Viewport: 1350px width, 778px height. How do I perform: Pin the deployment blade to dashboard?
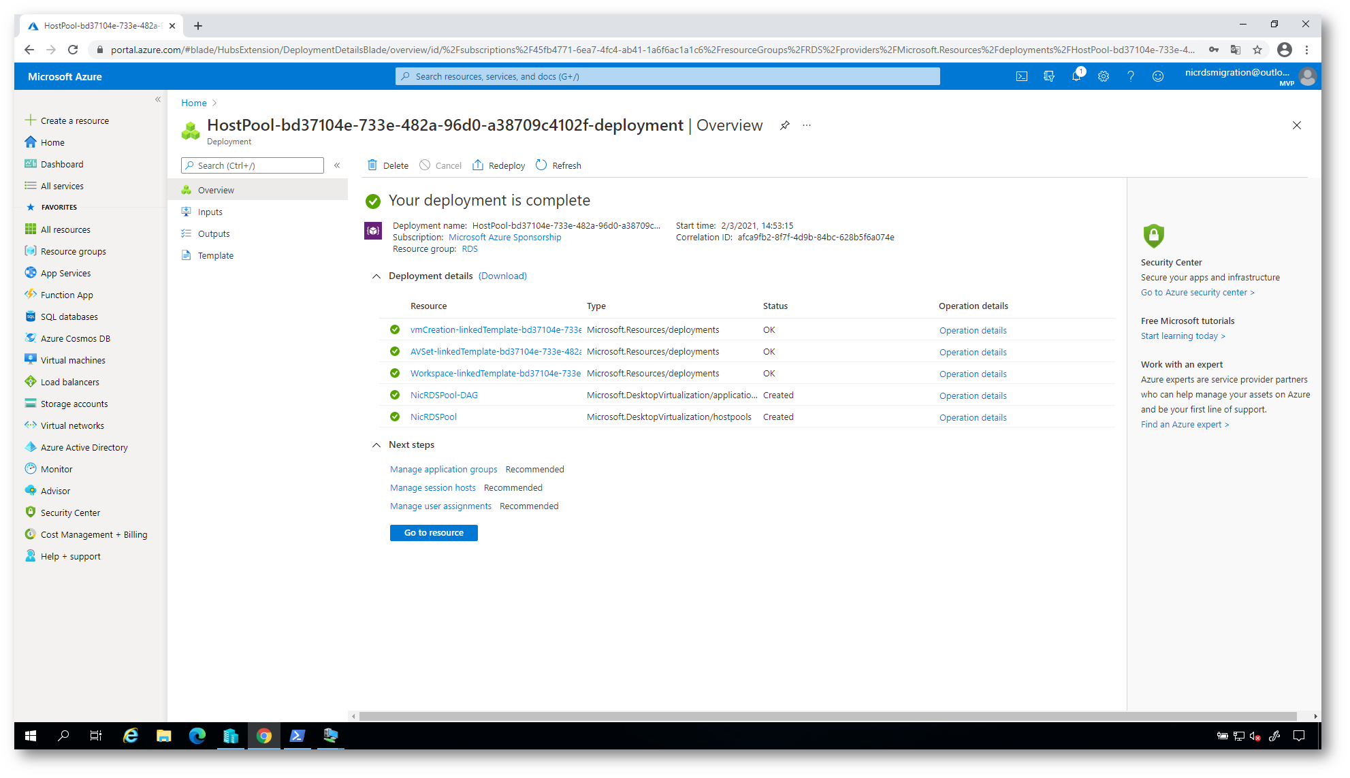coord(785,125)
